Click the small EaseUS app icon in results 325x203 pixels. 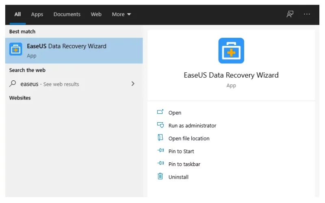(x=15, y=49)
